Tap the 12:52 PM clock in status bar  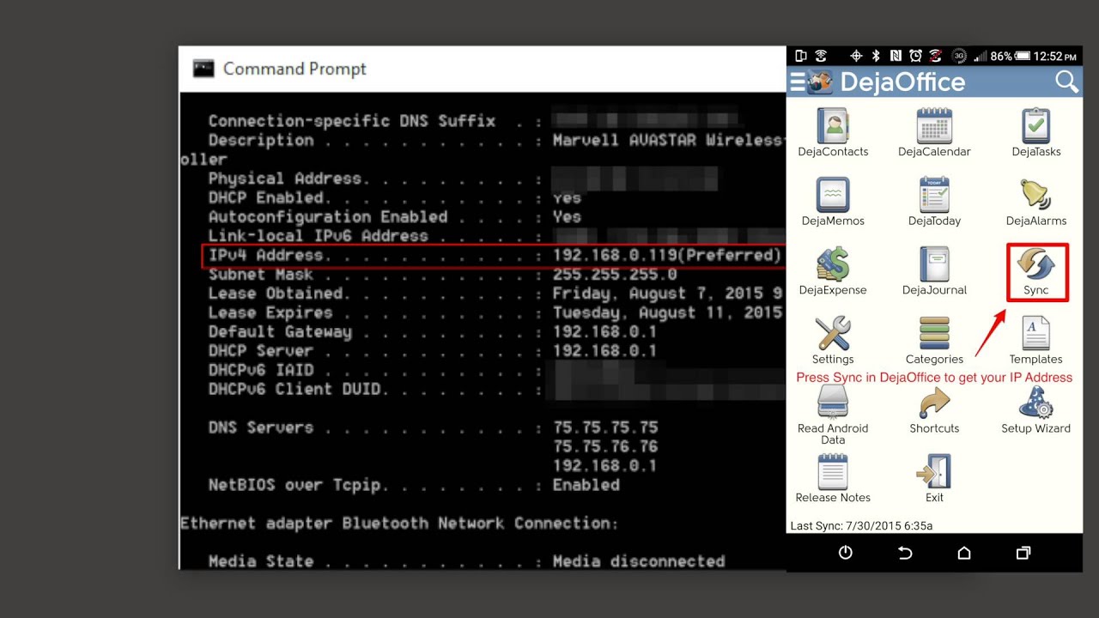click(1056, 57)
